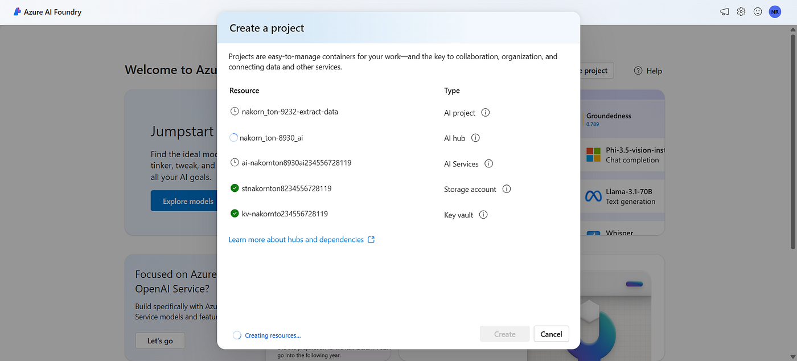Screen dimensions: 797x361
Task: Click the Microsoft logo on Phi-3.5-vision card
Action: 594,154
